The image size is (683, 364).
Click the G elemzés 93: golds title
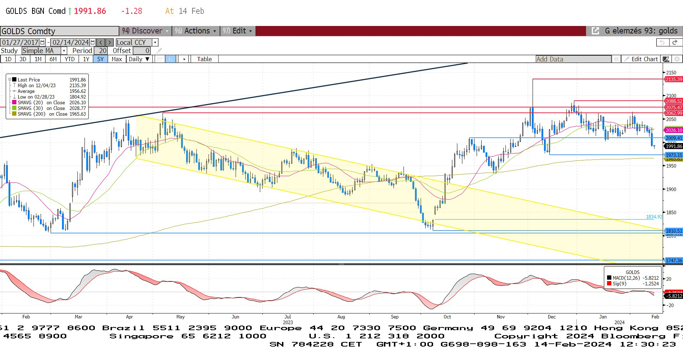(641, 31)
